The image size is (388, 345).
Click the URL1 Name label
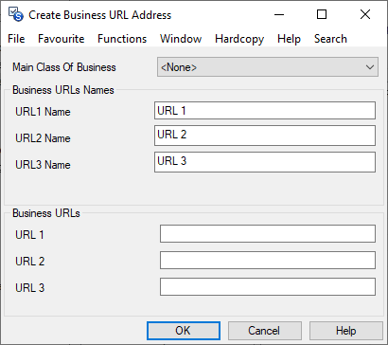pos(43,112)
